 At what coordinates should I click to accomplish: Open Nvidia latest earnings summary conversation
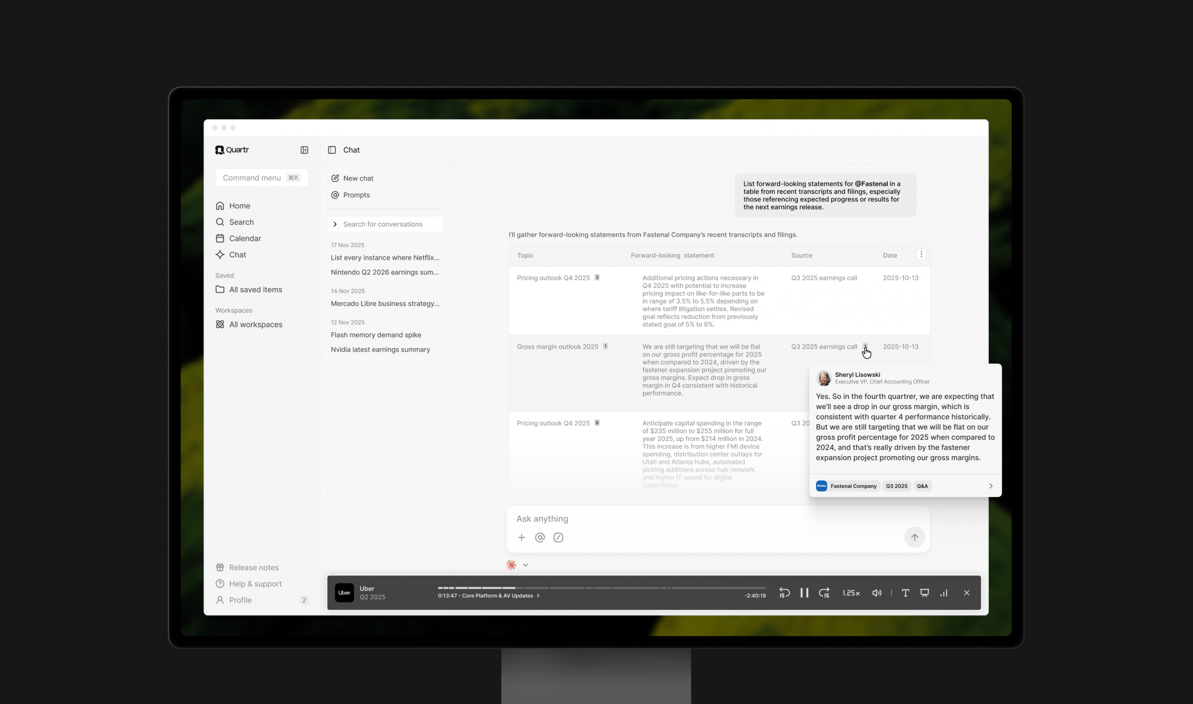tap(380, 349)
